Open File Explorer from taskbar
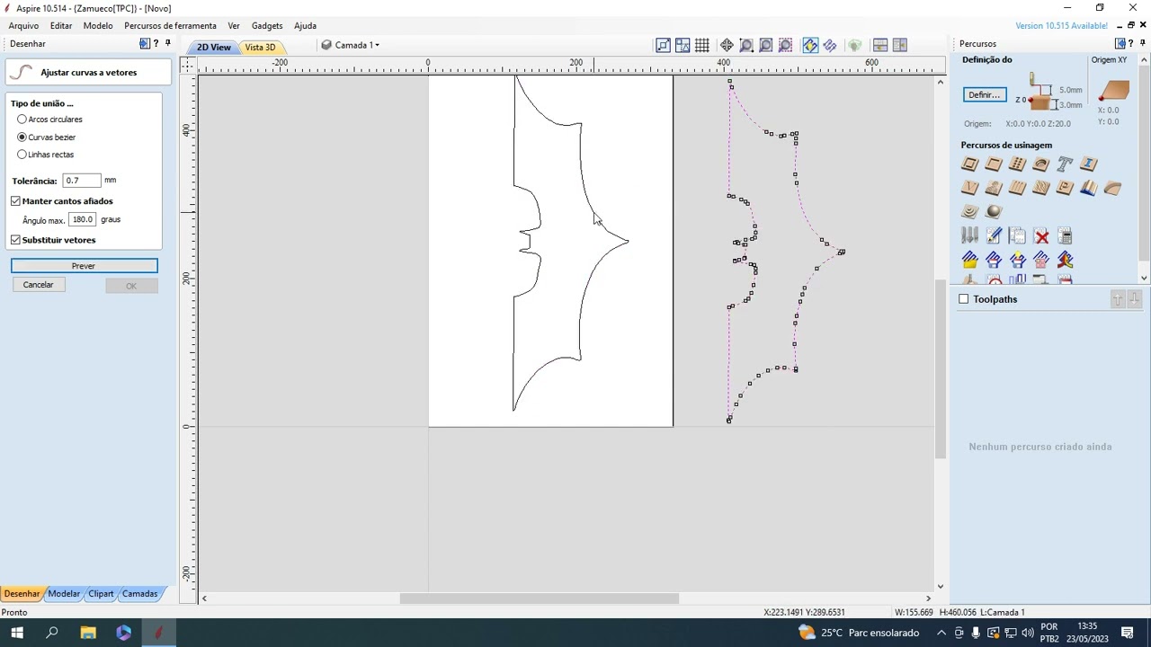This screenshot has width=1151, height=647. [x=88, y=633]
